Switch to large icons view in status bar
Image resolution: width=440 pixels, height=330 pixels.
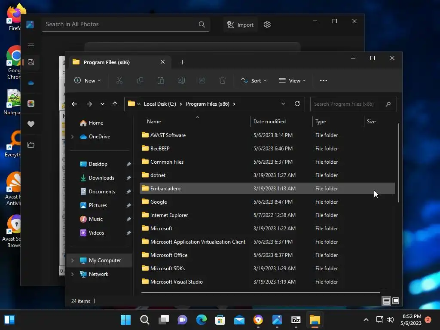tap(396, 301)
